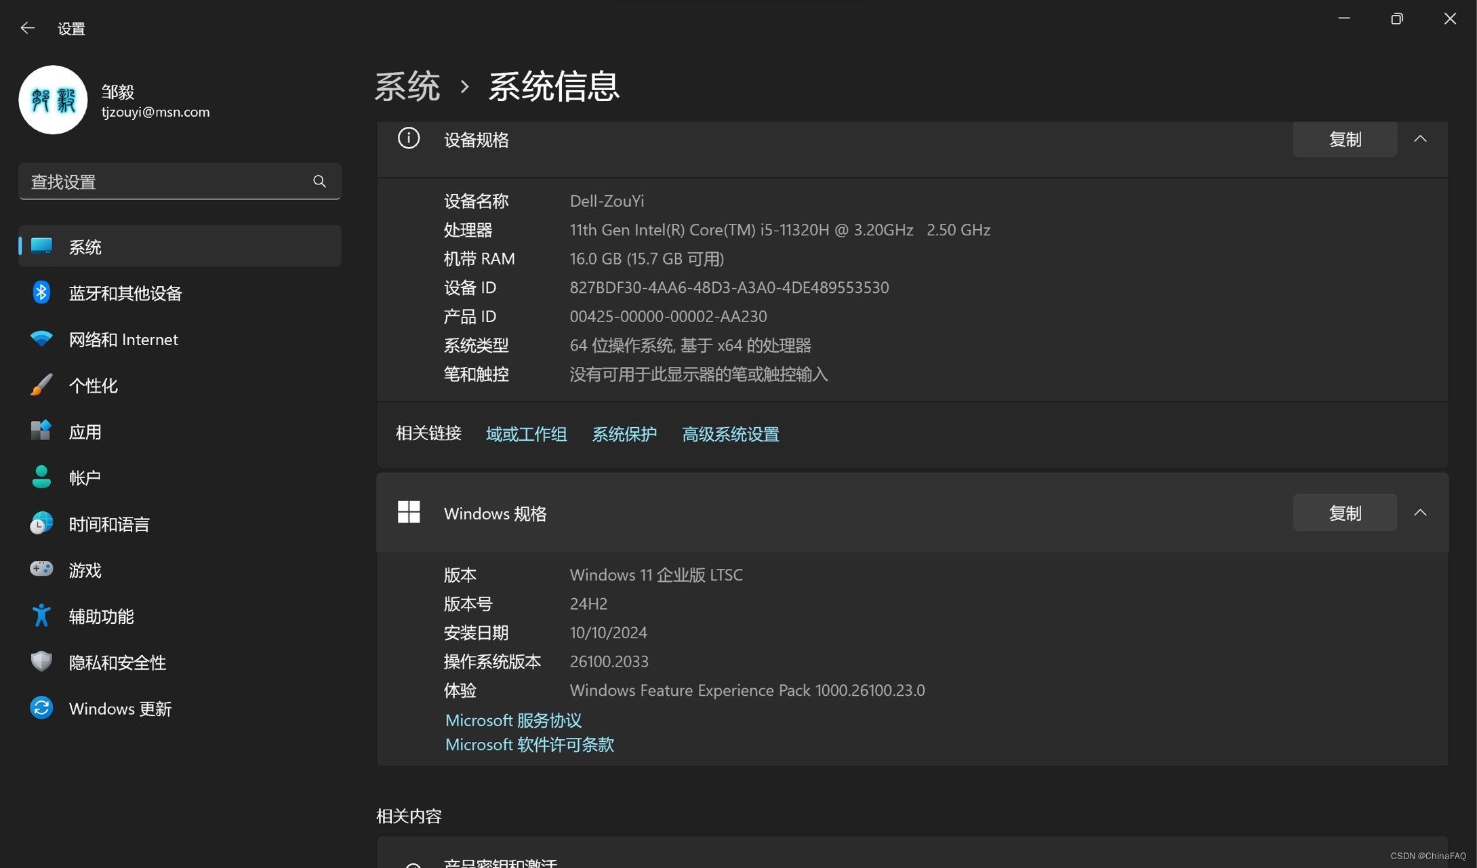
Task: Click the search magnifier icon
Action: pyautogui.click(x=319, y=181)
